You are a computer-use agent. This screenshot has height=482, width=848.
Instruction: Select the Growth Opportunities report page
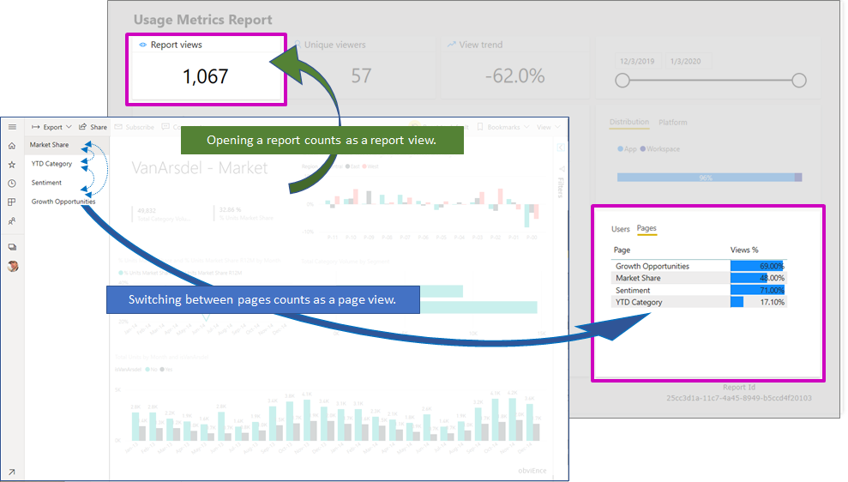tap(63, 202)
